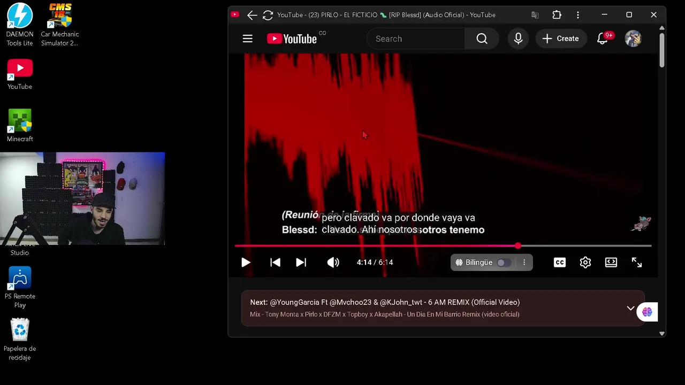Click the webcam overlay thumbnail

click(x=82, y=198)
